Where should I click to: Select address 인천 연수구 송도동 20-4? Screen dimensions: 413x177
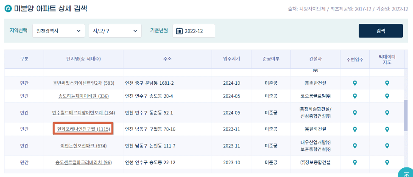coord(149,96)
